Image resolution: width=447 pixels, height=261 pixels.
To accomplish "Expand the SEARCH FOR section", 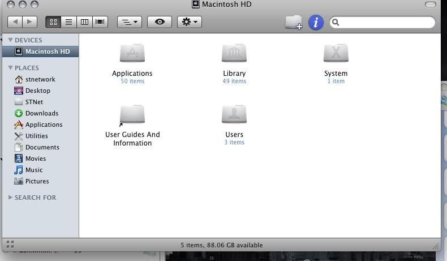I will (x=10, y=197).
